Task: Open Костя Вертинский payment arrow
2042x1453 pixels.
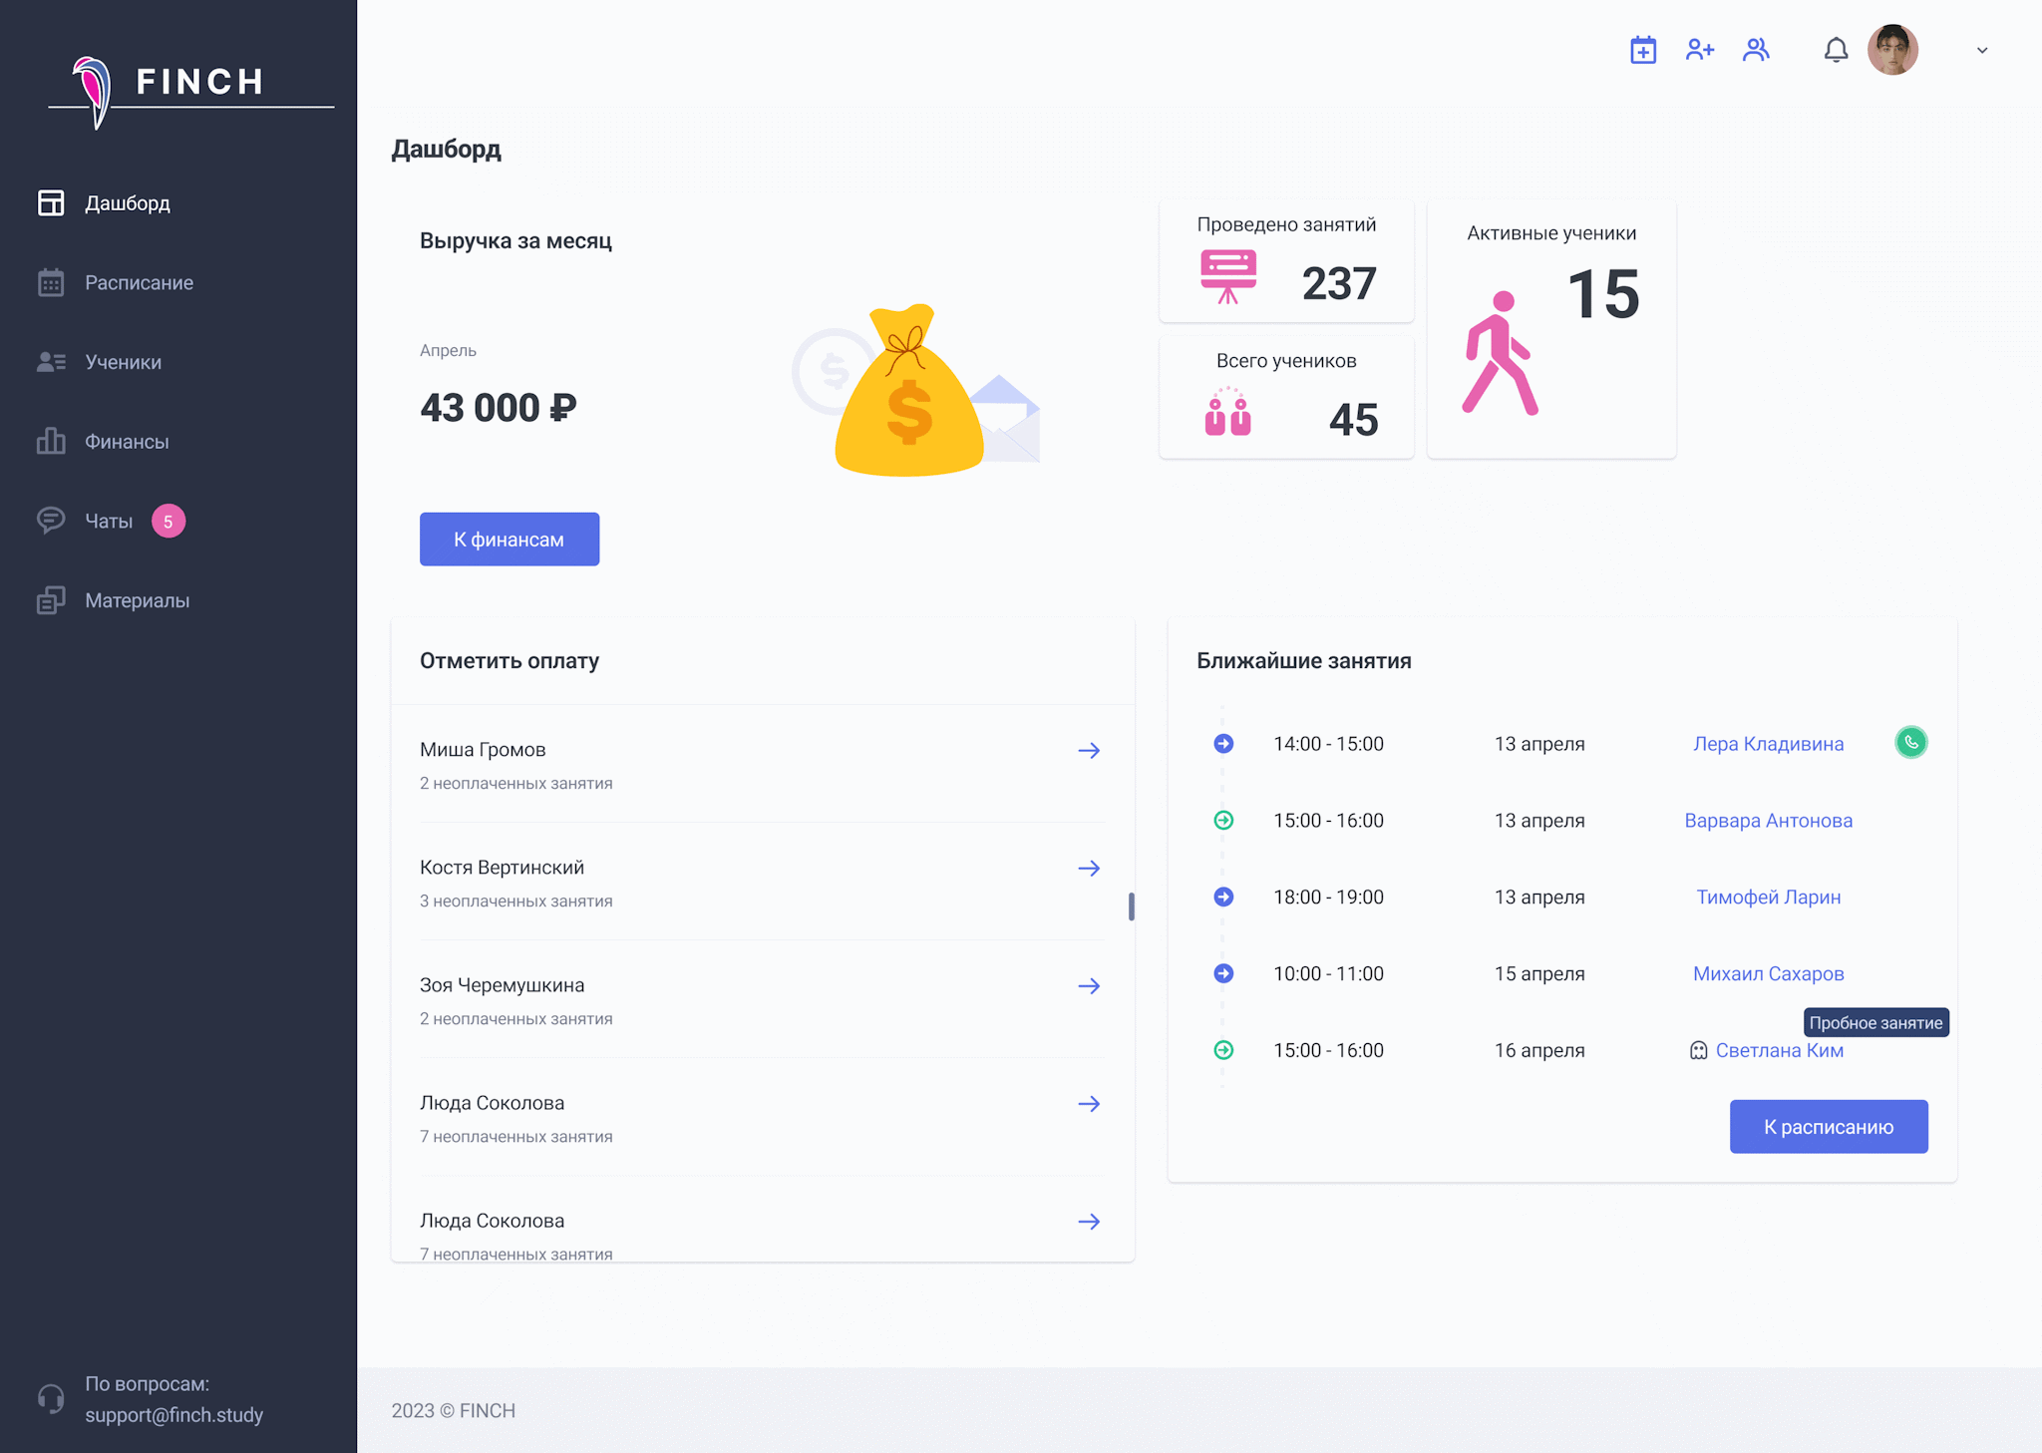Action: tap(1089, 869)
